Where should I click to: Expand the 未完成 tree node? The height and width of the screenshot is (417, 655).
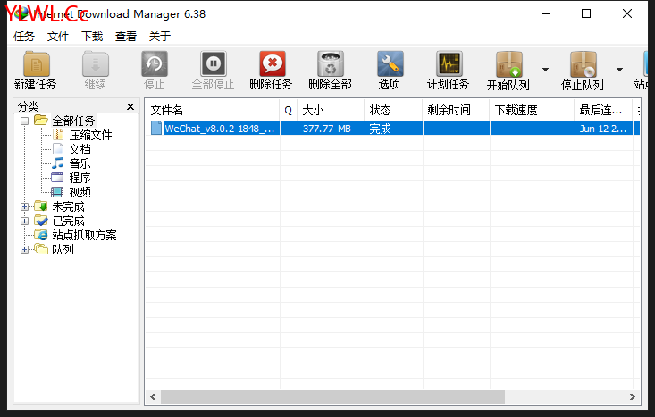[x=25, y=206]
